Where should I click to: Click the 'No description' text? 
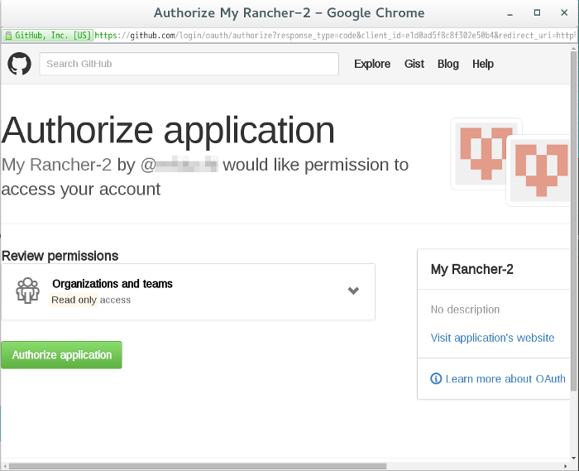click(465, 310)
